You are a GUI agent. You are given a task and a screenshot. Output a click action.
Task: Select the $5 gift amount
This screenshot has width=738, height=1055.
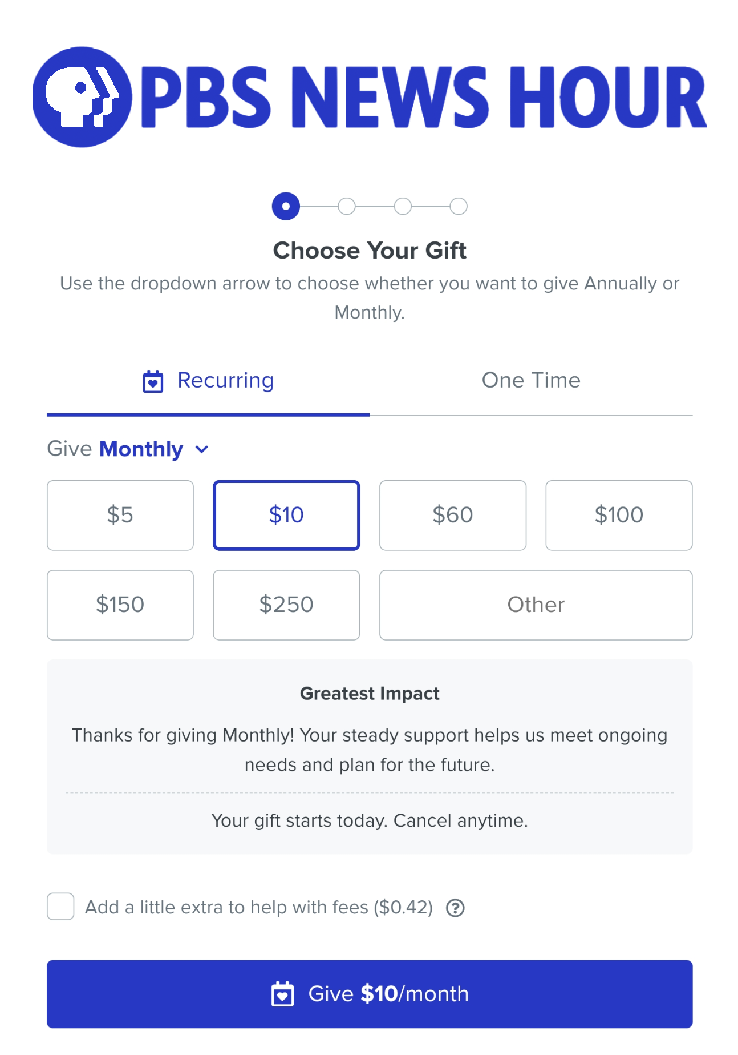(120, 516)
